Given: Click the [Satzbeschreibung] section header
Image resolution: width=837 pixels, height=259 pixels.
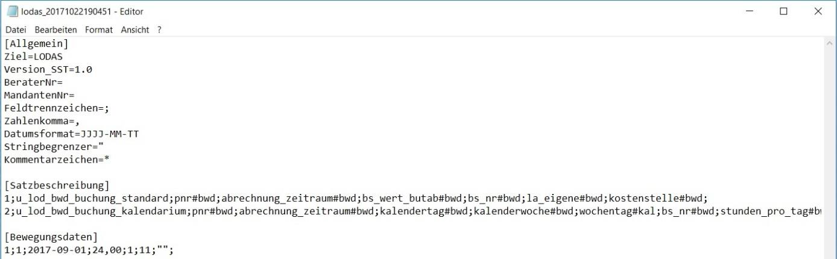Looking at the screenshot, I should pos(57,185).
